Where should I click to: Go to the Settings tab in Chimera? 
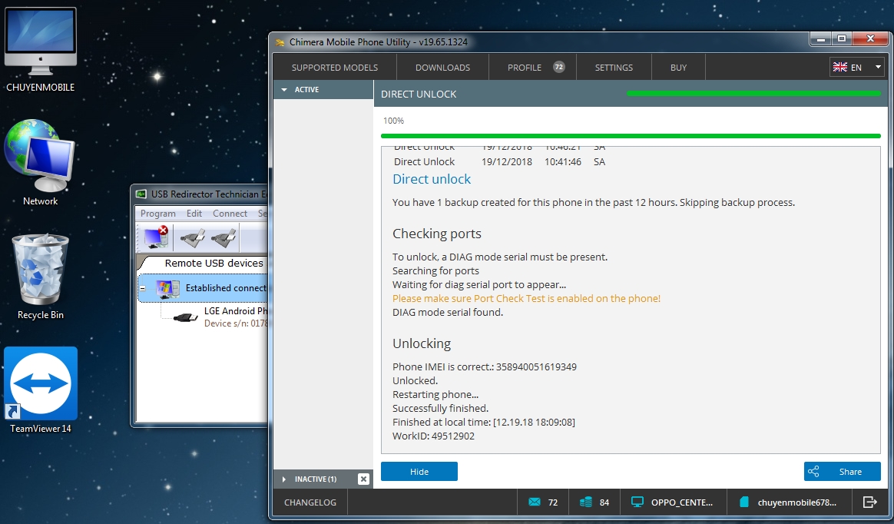(614, 68)
